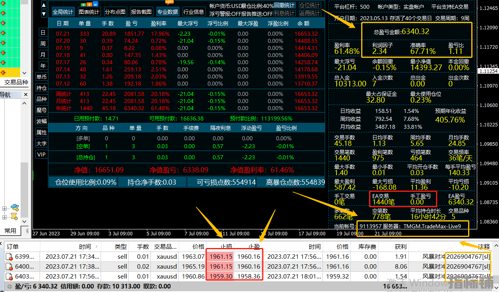Click the 07.12 daily statistics row
The width and height of the screenshot is (499, 292).
coord(187,84)
